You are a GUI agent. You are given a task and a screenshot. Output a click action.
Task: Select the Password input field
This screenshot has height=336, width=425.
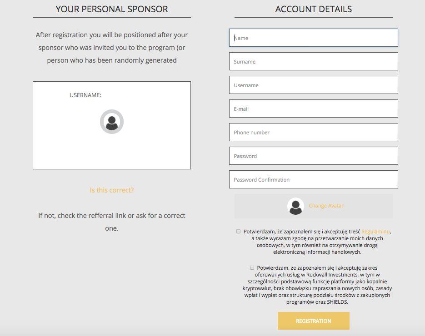313,156
